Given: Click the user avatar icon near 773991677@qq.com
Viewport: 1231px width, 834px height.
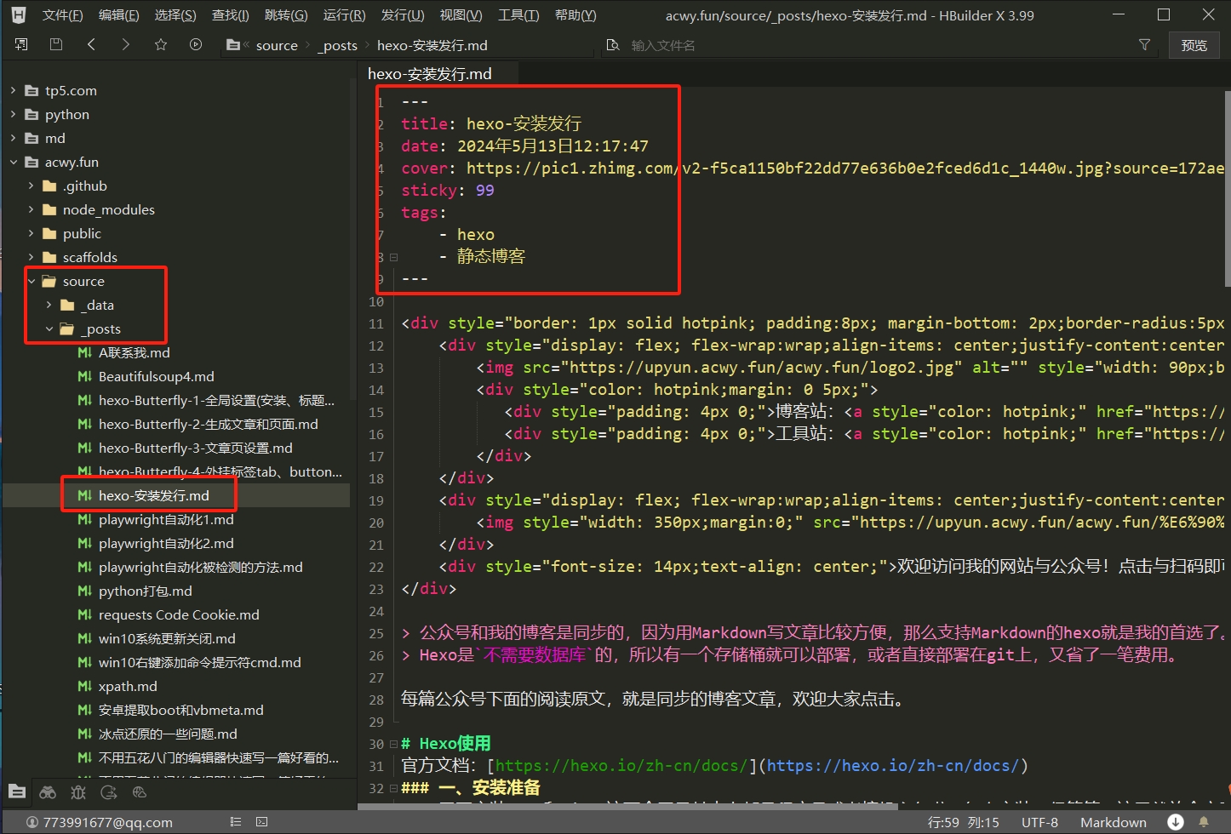Looking at the screenshot, I should [x=32, y=822].
